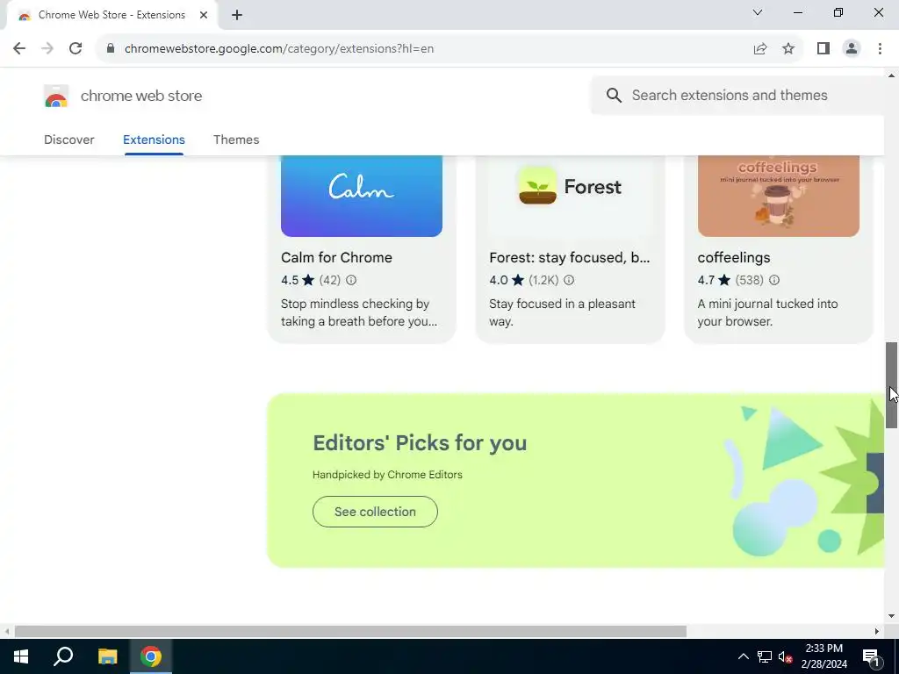The height and width of the screenshot is (674, 899).
Task: Open the Chrome three-dot menu
Action: (880, 49)
